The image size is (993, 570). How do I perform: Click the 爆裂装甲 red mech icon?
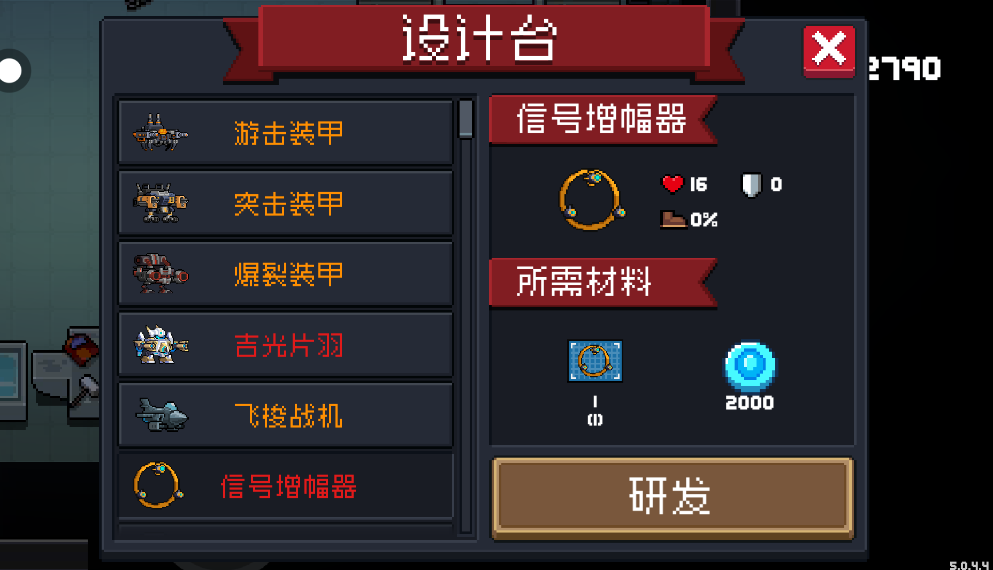click(160, 273)
